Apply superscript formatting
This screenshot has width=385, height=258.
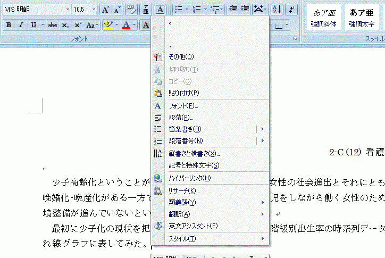78,25
